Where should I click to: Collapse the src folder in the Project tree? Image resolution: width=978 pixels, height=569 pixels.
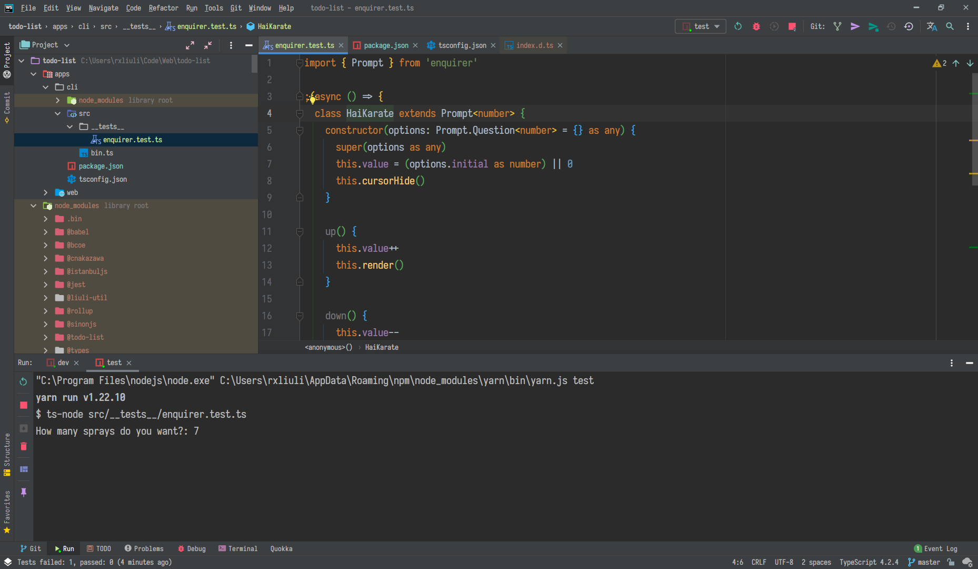(x=58, y=113)
